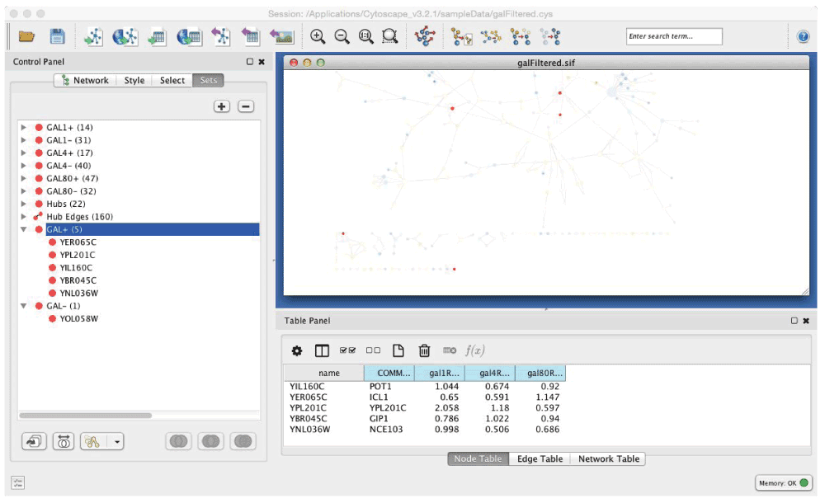Viewport: 825px width, 503px height.
Task: Save the session with the floppy disk icon
Action: tap(58, 36)
